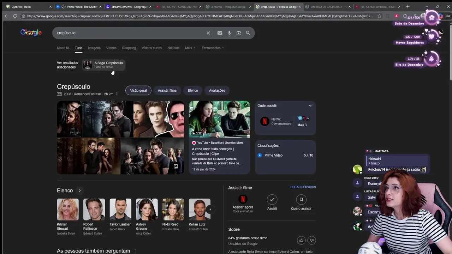Click the Elenco chip
This screenshot has width=452, height=254.
(x=193, y=91)
